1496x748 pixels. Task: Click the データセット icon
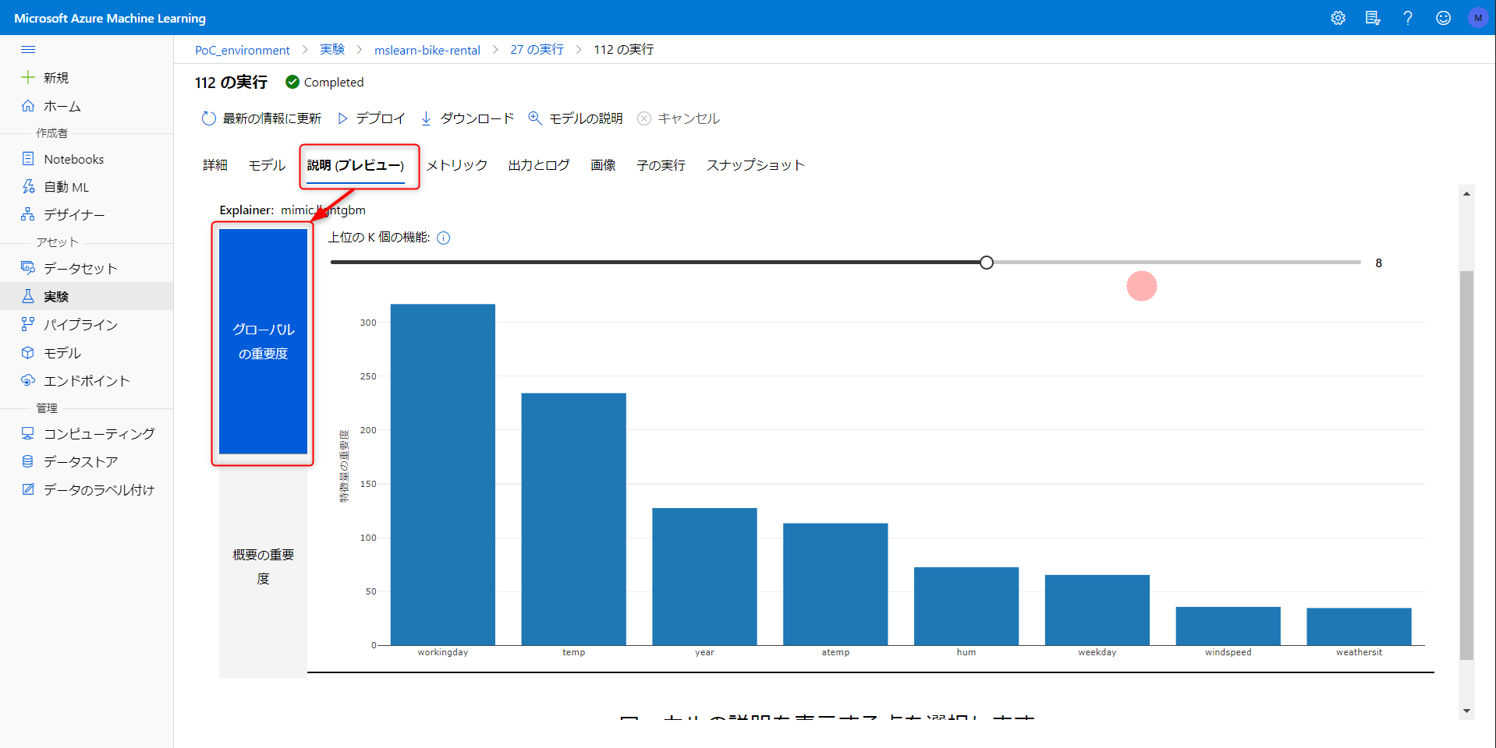tap(28, 268)
